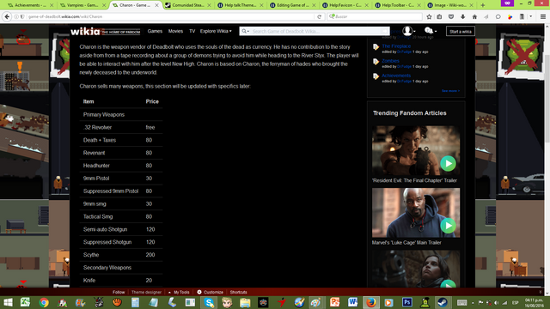550x309 pixels.
Task: Play the Resident Evil trailer video
Action: coord(448,163)
